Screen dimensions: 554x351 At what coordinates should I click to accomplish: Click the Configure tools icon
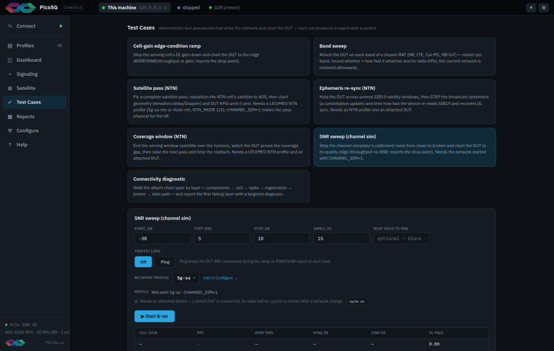[10, 131]
